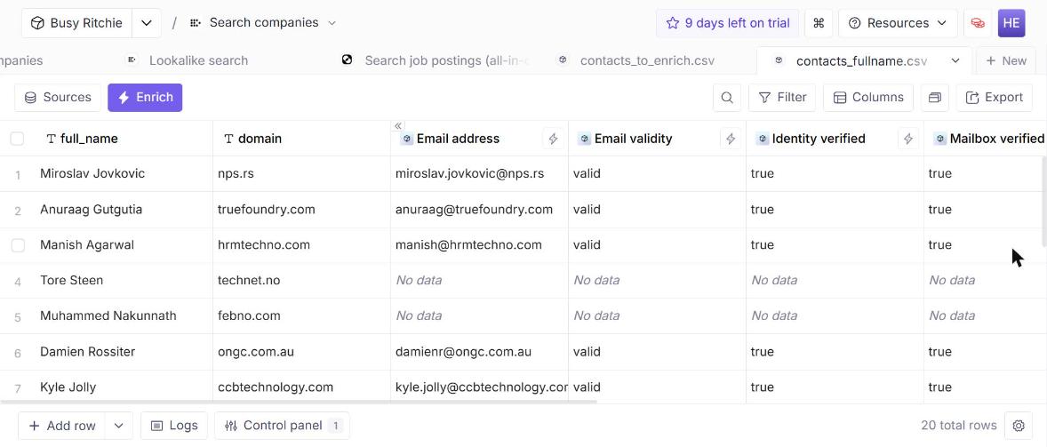Tick the checkbox for Manish Agarwal row

(18, 245)
